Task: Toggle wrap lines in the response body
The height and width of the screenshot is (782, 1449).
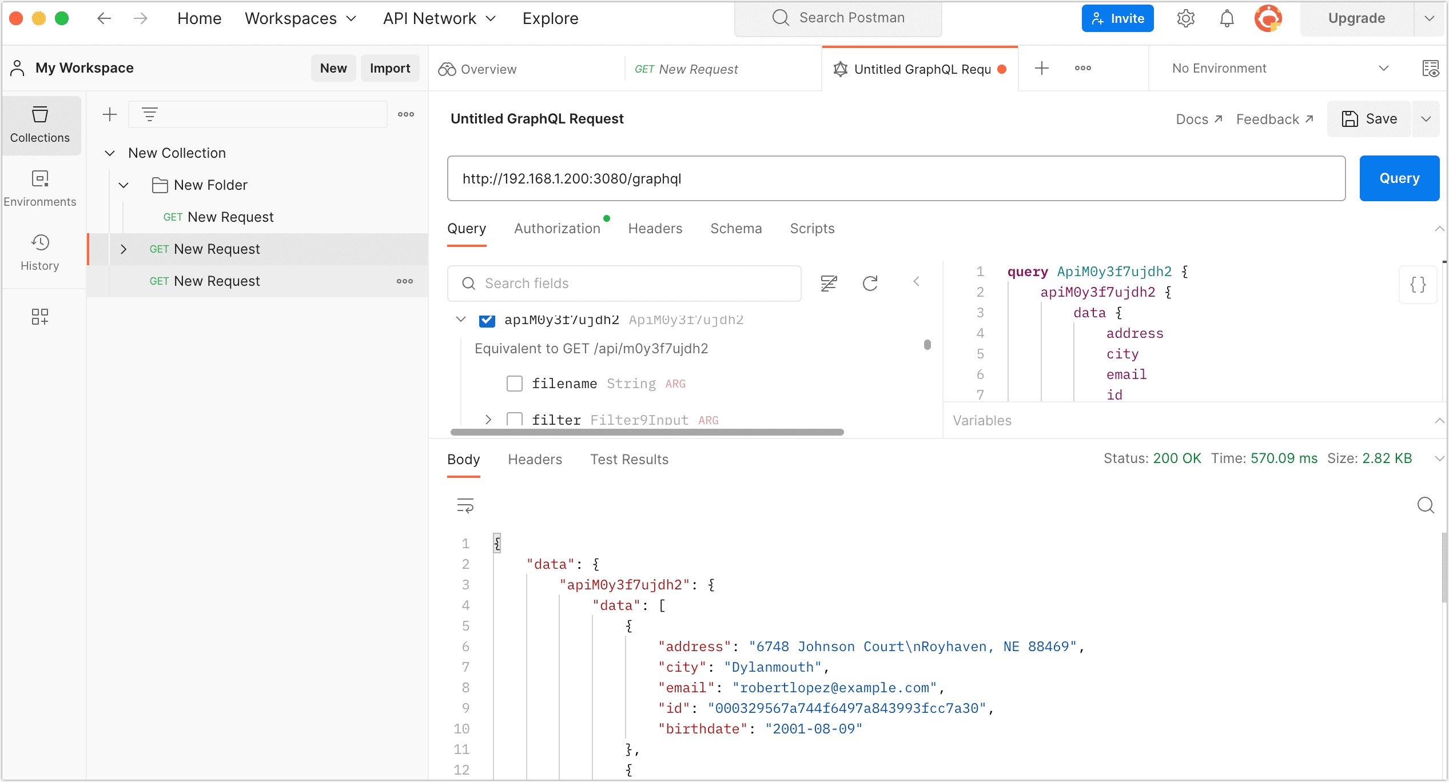Action: click(x=465, y=505)
